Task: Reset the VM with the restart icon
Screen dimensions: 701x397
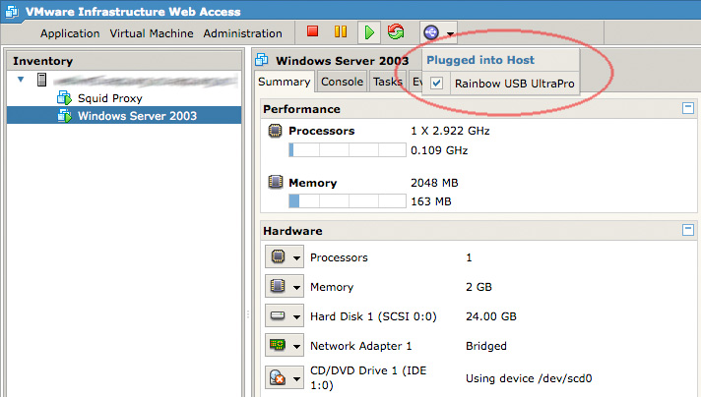Action: click(396, 31)
